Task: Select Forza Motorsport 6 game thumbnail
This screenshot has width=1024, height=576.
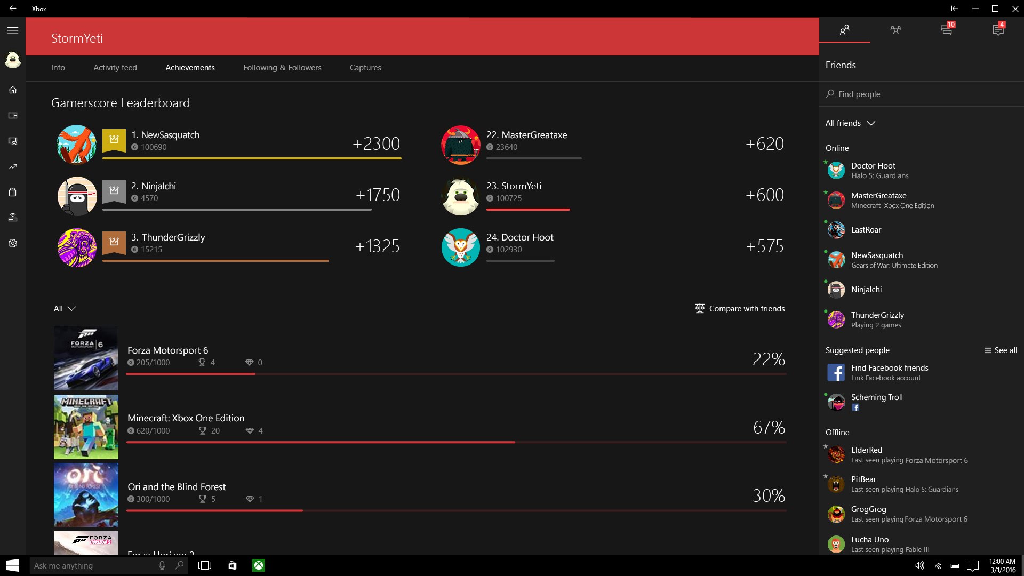Action: pos(85,358)
